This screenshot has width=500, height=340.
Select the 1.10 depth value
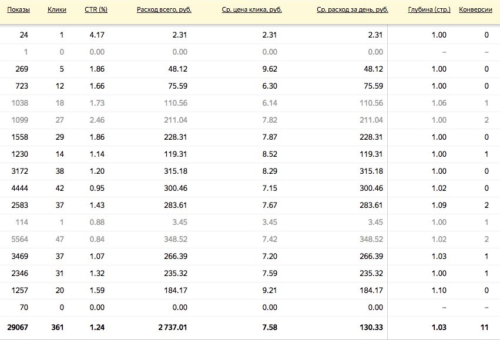tap(438, 291)
